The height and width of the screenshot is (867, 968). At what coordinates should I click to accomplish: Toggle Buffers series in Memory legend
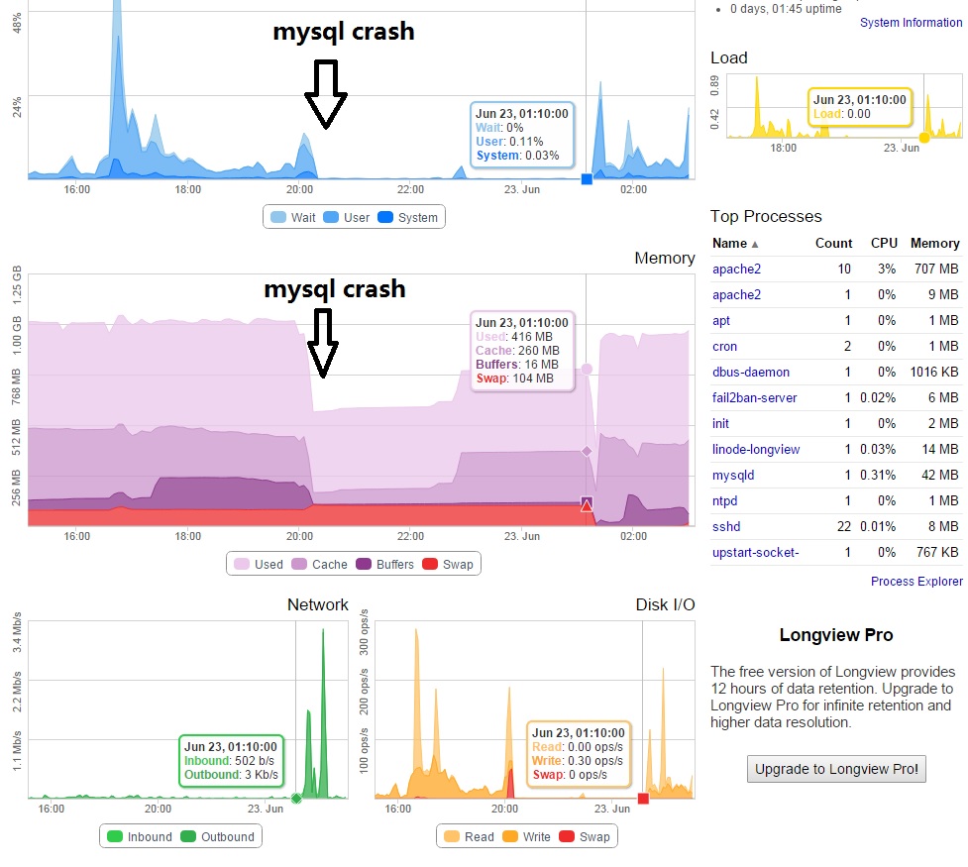pyautogui.click(x=384, y=565)
